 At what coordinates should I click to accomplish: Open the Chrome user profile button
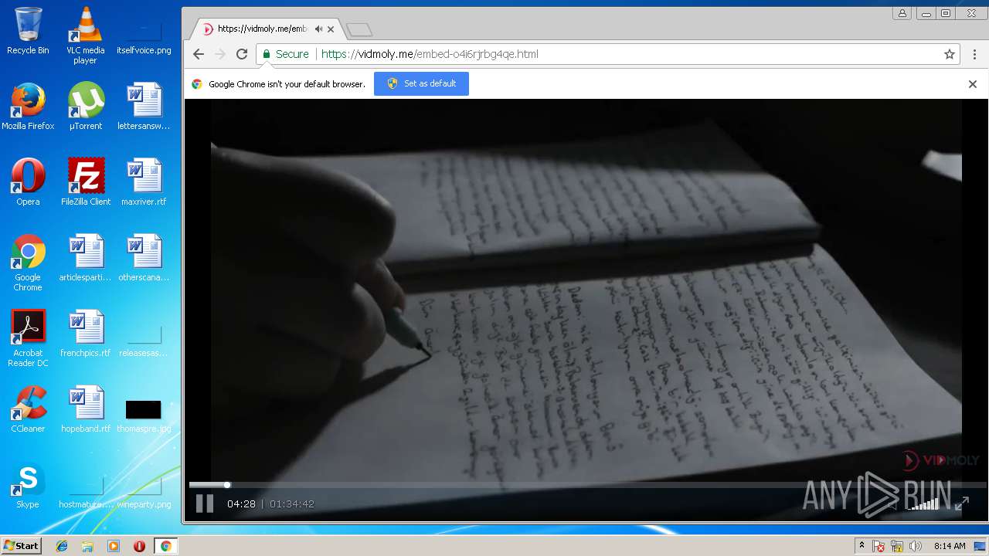click(902, 13)
